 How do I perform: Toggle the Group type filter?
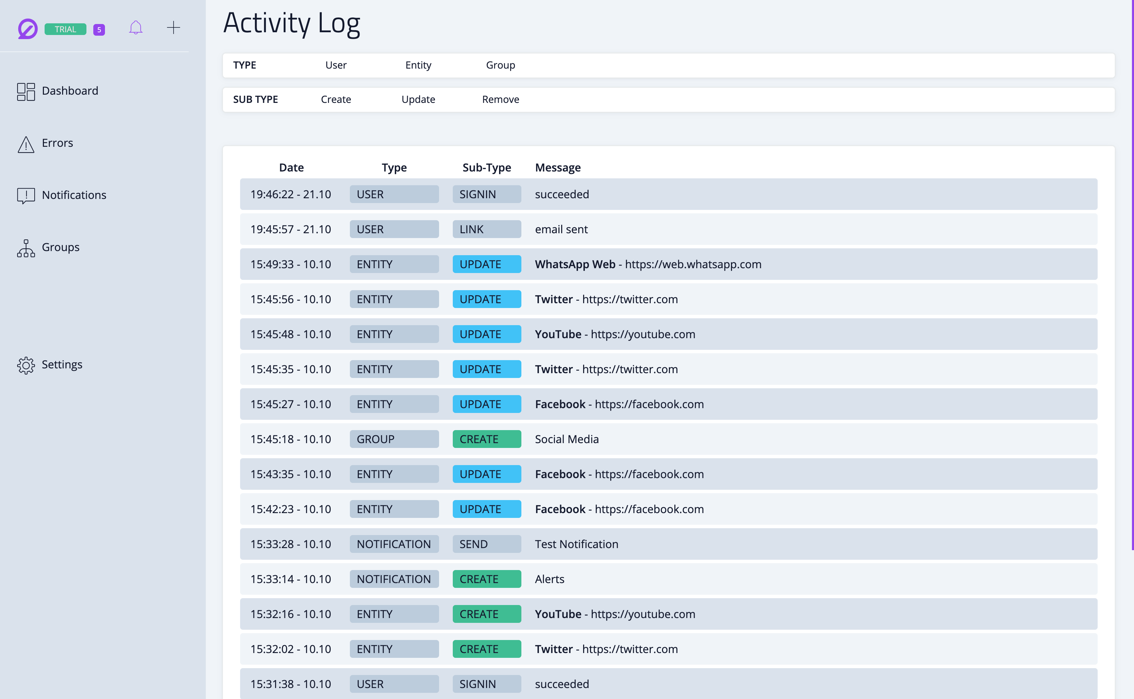(500, 65)
